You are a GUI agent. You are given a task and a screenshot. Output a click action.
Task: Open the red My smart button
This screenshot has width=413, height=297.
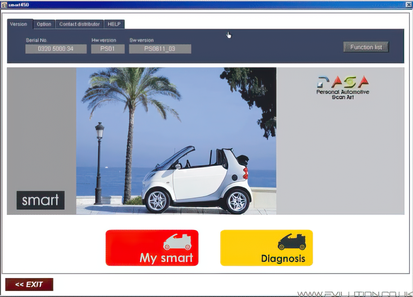pyautogui.click(x=152, y=248)
